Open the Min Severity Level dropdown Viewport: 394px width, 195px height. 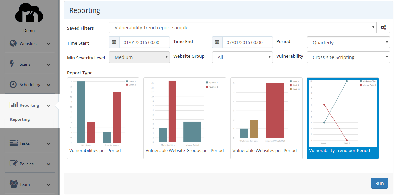[139, 57]
